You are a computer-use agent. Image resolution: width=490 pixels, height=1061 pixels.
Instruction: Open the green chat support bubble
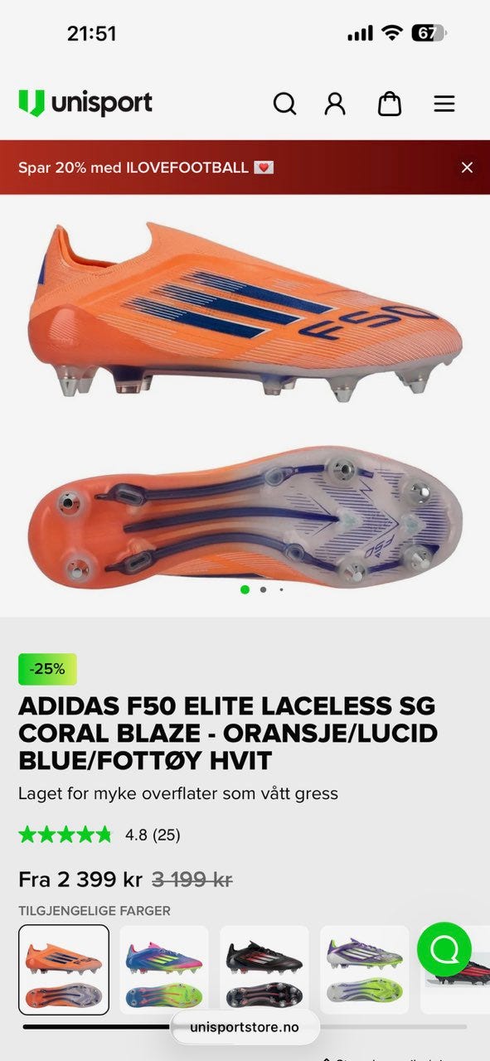[x=444, y=950]
